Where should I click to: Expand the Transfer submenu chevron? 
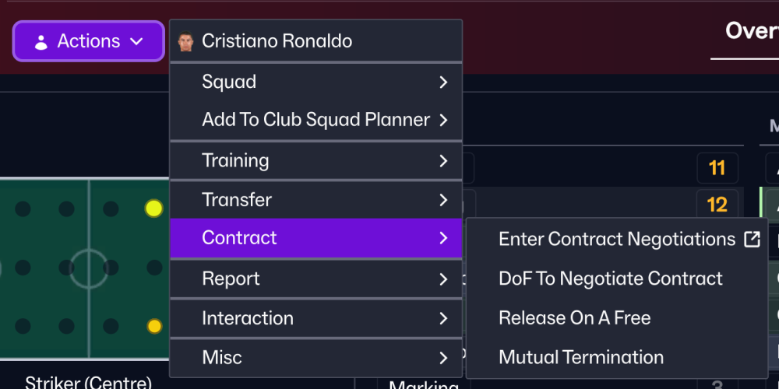click(x=443, y=200)
